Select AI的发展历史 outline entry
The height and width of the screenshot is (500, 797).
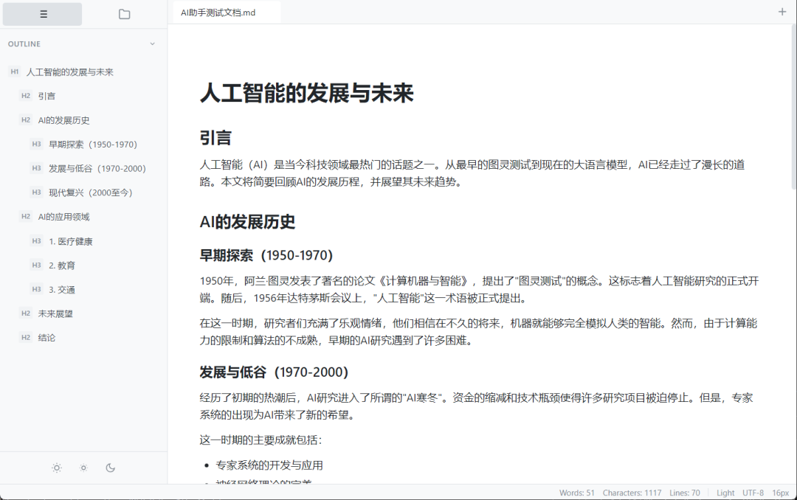coord(63,120)
